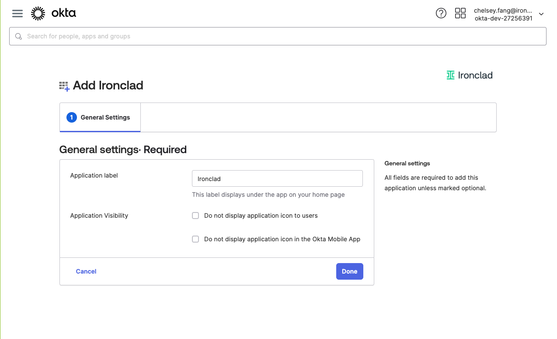
Task: Open the hamburger navigation menu
Action: tap(17, 14)
